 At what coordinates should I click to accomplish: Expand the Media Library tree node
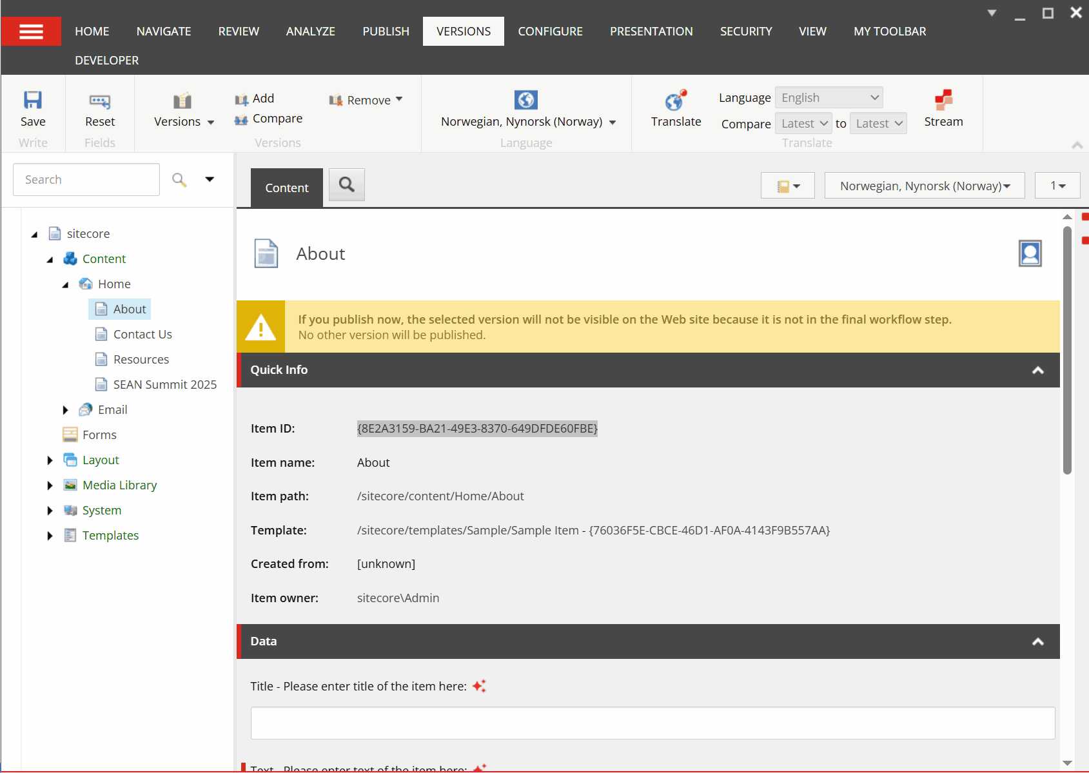coord(50,485)
